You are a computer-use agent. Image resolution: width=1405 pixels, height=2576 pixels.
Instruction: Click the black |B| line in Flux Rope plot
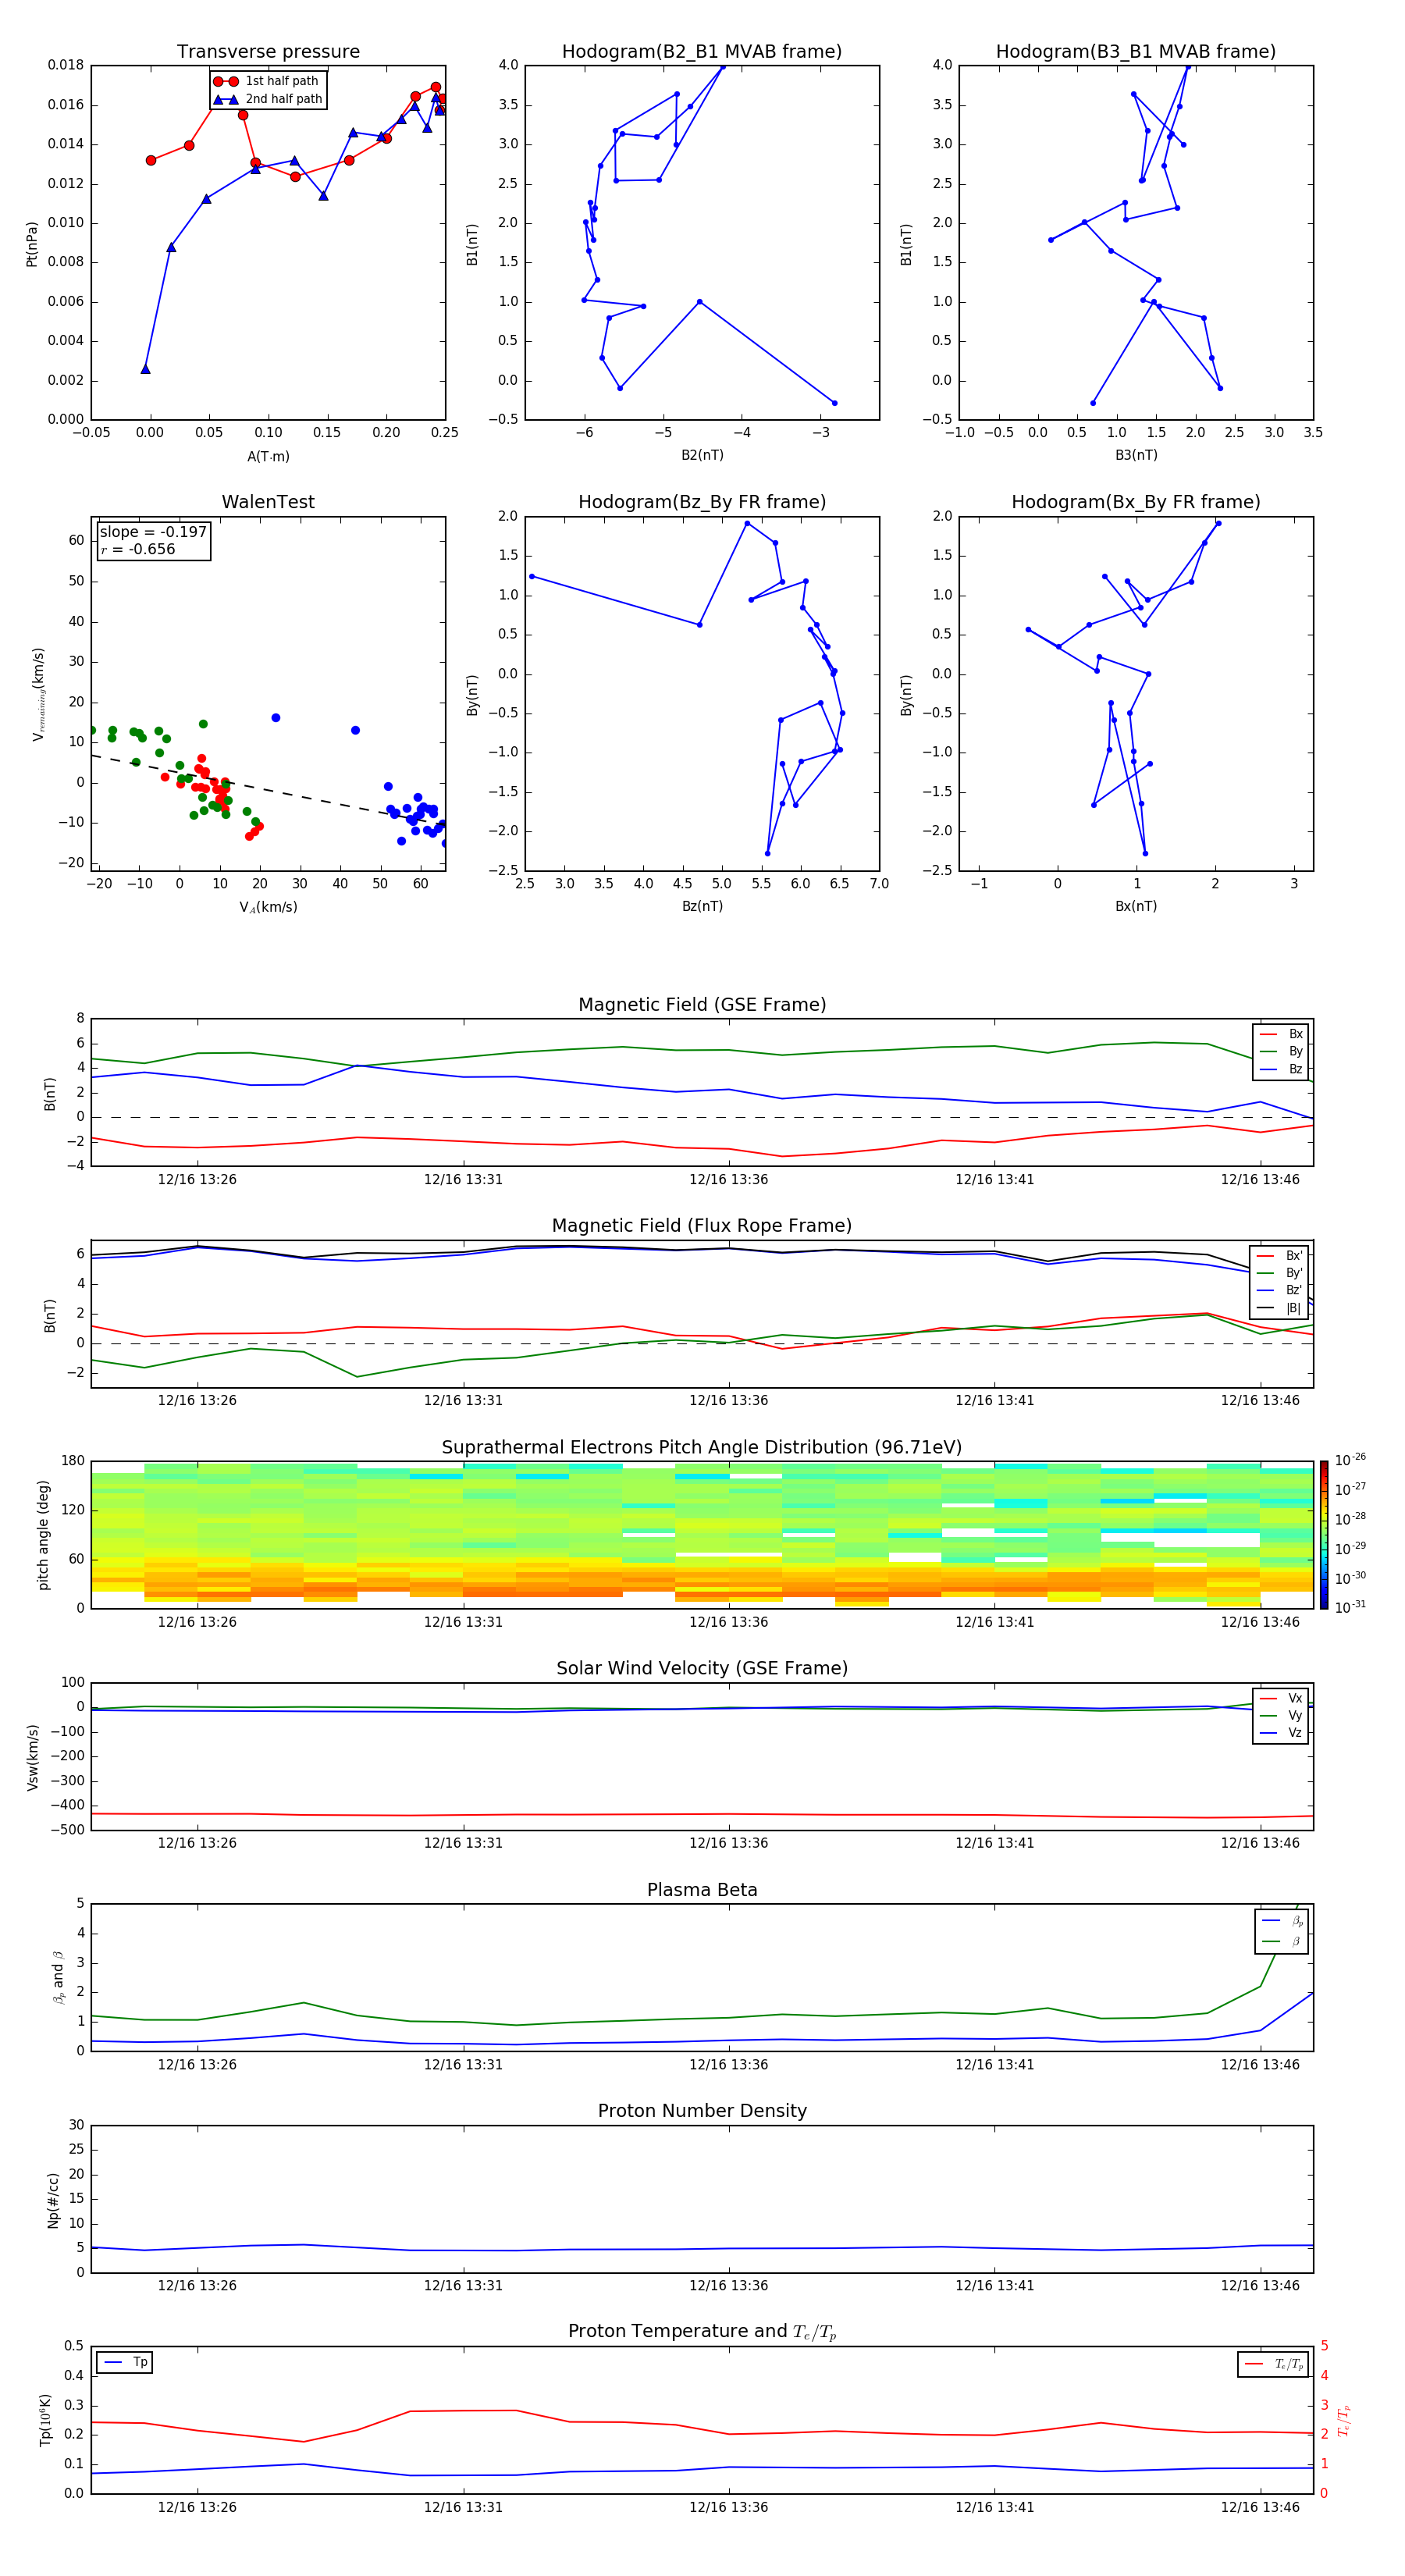tap(702, 1249)
